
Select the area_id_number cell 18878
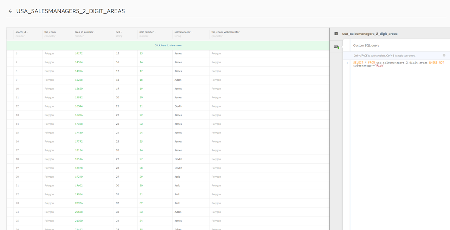tap(79, 168)
